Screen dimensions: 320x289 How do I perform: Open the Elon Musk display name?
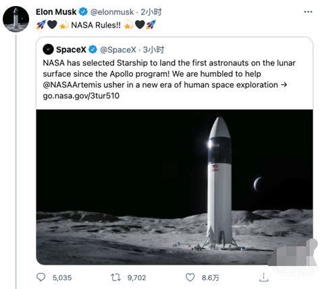pos(56,12)
